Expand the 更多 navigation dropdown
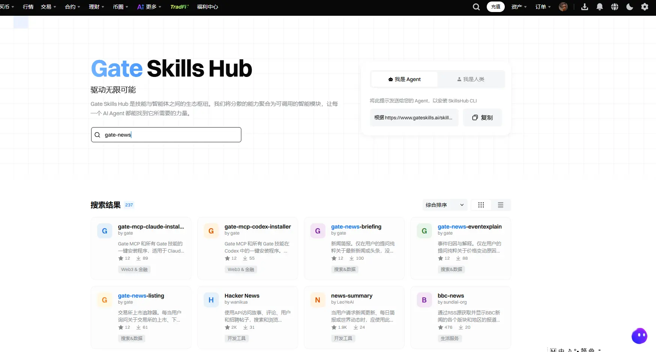This screenshot has height=352, width=656. [x=149, y=7]
